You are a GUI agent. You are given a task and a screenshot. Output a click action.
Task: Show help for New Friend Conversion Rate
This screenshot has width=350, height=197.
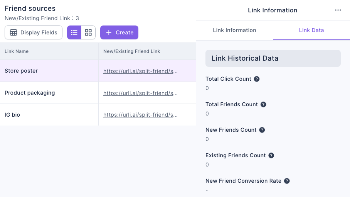(287, 181)
